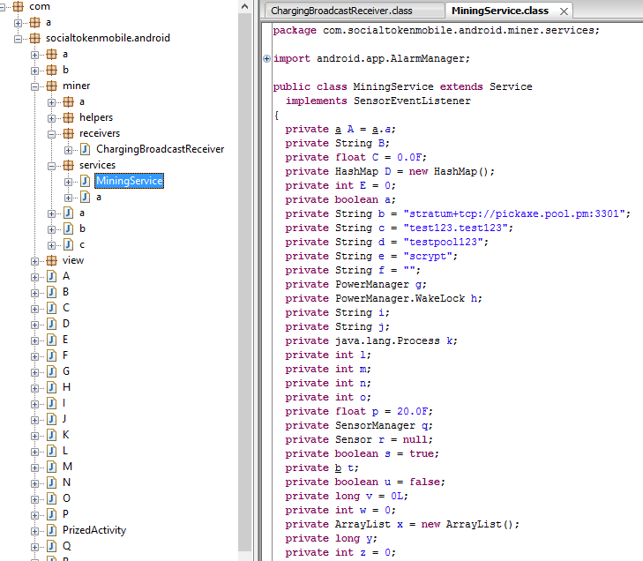Viewport: 643px width, 561px height.
Task: Select the view package label
Action: pos(73,260)
